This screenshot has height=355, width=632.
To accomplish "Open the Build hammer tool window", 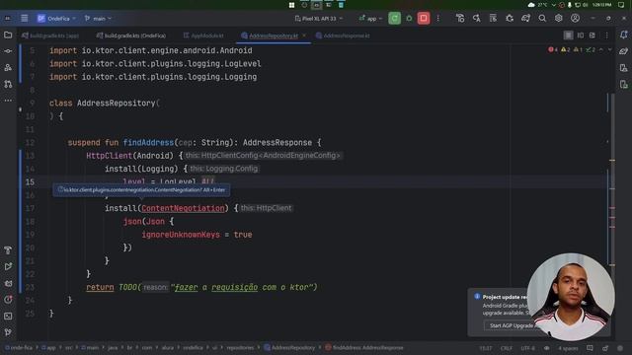I will tap(8, 250).
